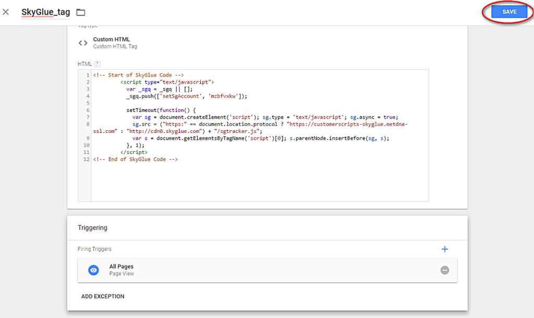Click the Triggering section heading
The image size is (534, 318).
tap(92, 228)
